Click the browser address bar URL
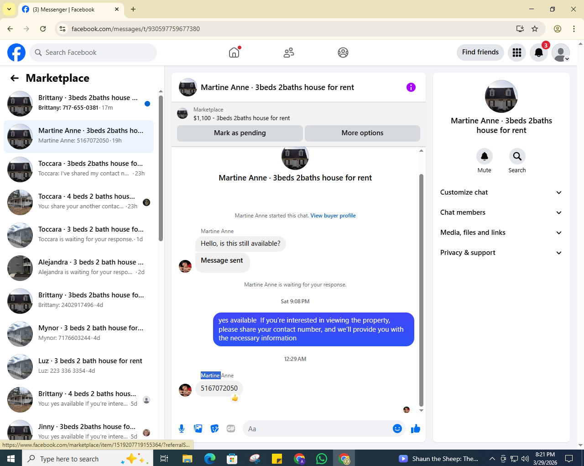Viewport: 584px width, 466px height. (136, 29)
